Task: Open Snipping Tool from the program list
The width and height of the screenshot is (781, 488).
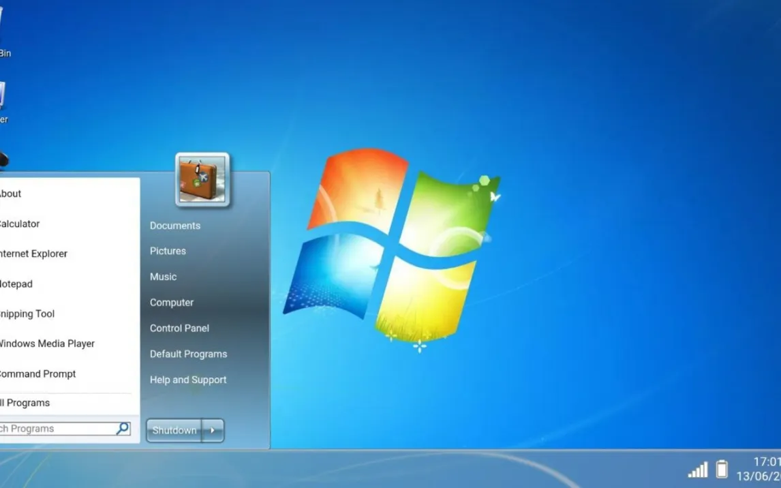Action: tap(27, 314)
